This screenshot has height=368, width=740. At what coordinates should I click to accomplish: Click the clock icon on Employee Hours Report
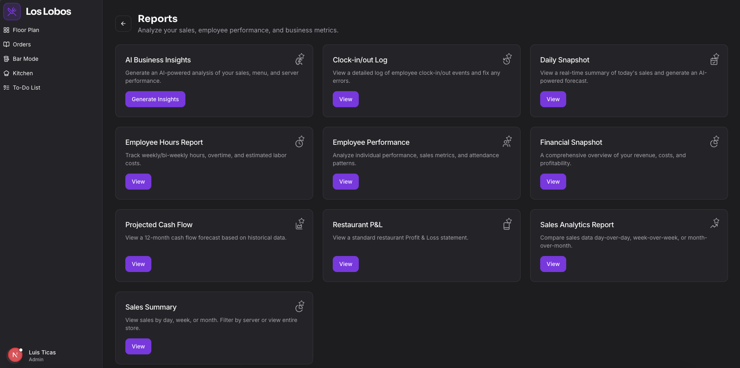click(300, 141)
